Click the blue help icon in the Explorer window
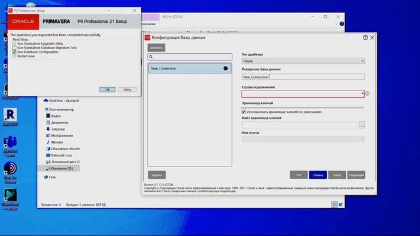Screen dimensions: 420x236 tap(341, 24)
